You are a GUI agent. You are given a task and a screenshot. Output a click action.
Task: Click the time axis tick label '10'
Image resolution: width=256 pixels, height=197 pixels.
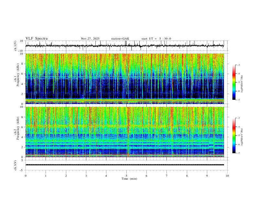click(227, 176)
